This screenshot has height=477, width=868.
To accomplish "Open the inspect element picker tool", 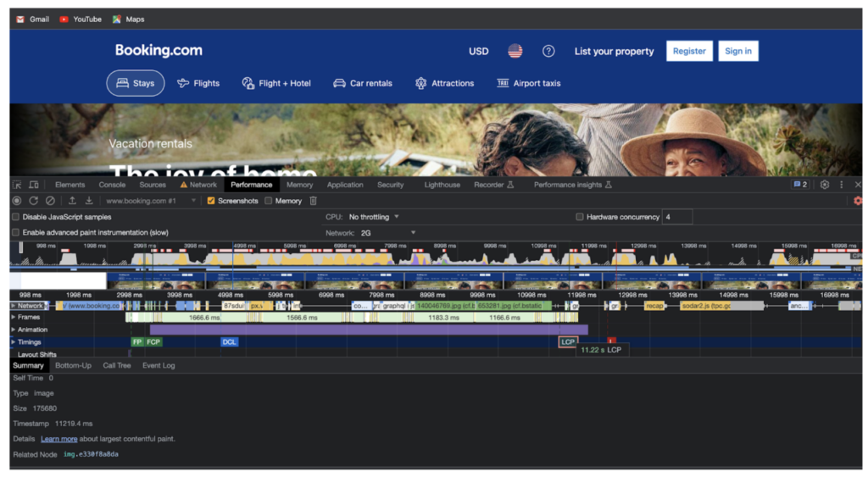I will point(17,185).
